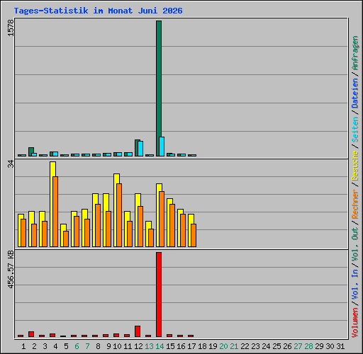The height and width of the screenshot is (354, 363).
Task: Click green weekend day 13 on the x-axis
Action: pos(149,346)
